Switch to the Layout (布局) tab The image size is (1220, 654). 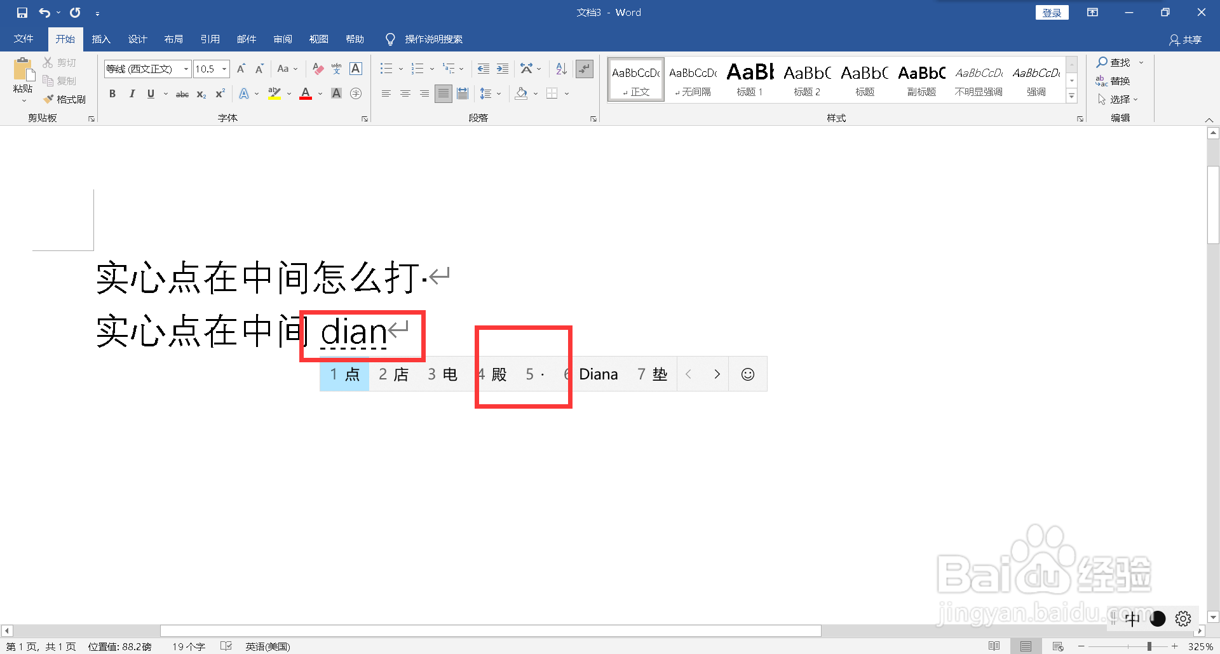point(173,39)
